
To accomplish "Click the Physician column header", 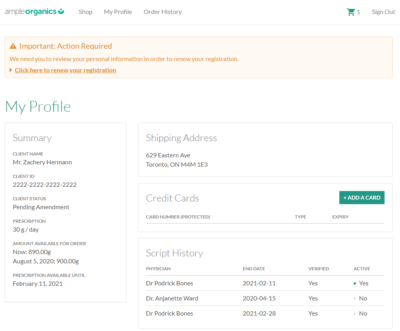I will tap(158, 269).
